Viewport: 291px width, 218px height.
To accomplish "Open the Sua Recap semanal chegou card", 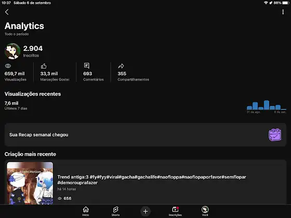I will 145,135.
